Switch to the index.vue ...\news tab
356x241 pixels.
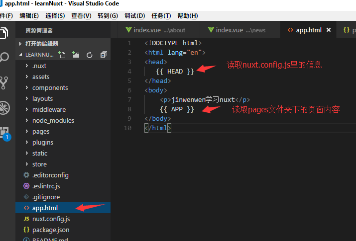(x=240, y=30)
